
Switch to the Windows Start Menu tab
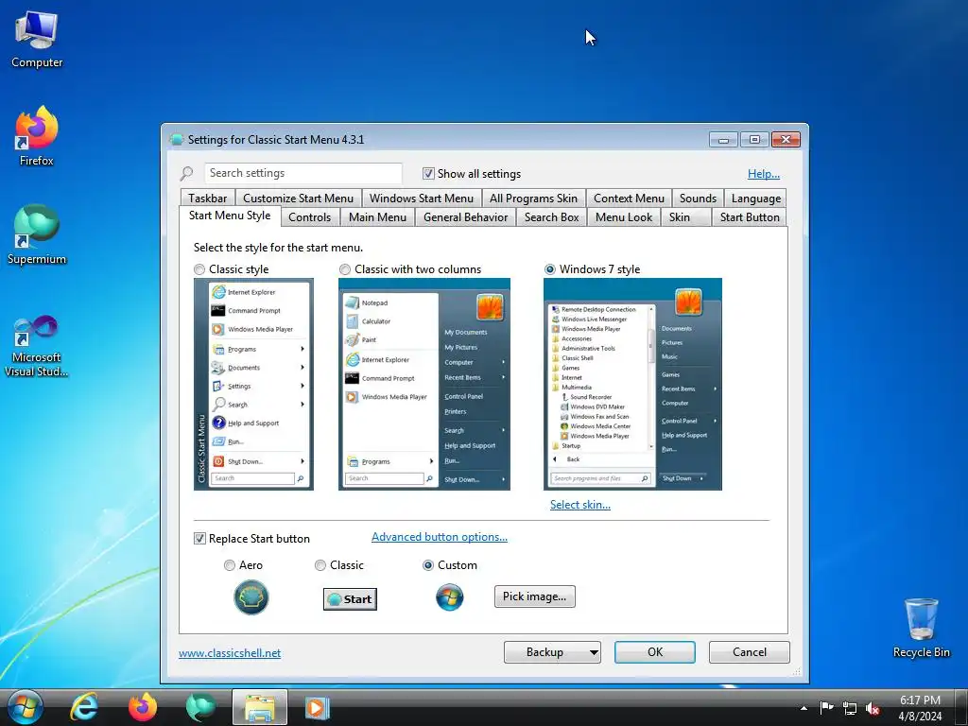click(x=421, y=199)
